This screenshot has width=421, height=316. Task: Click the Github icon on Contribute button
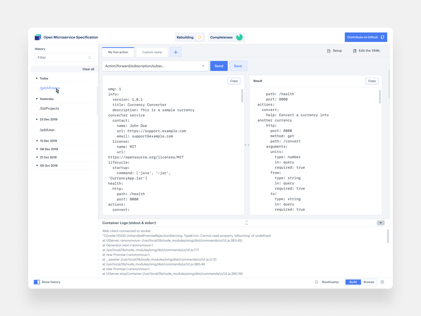(382, 37)
